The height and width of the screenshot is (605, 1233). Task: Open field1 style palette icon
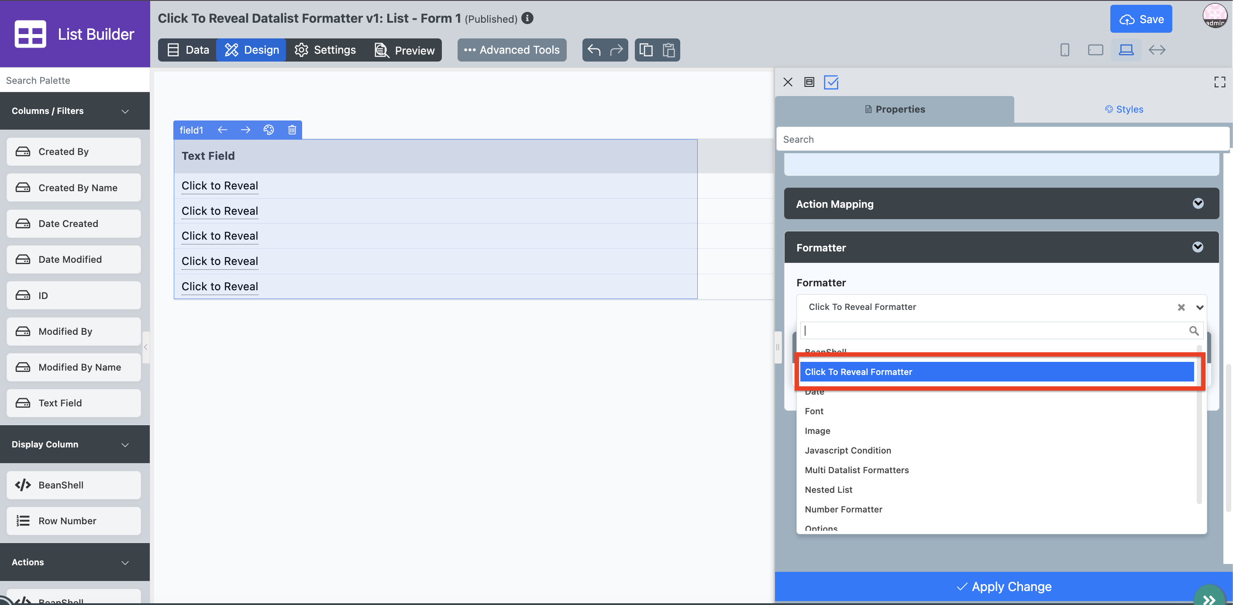(269, 130)
